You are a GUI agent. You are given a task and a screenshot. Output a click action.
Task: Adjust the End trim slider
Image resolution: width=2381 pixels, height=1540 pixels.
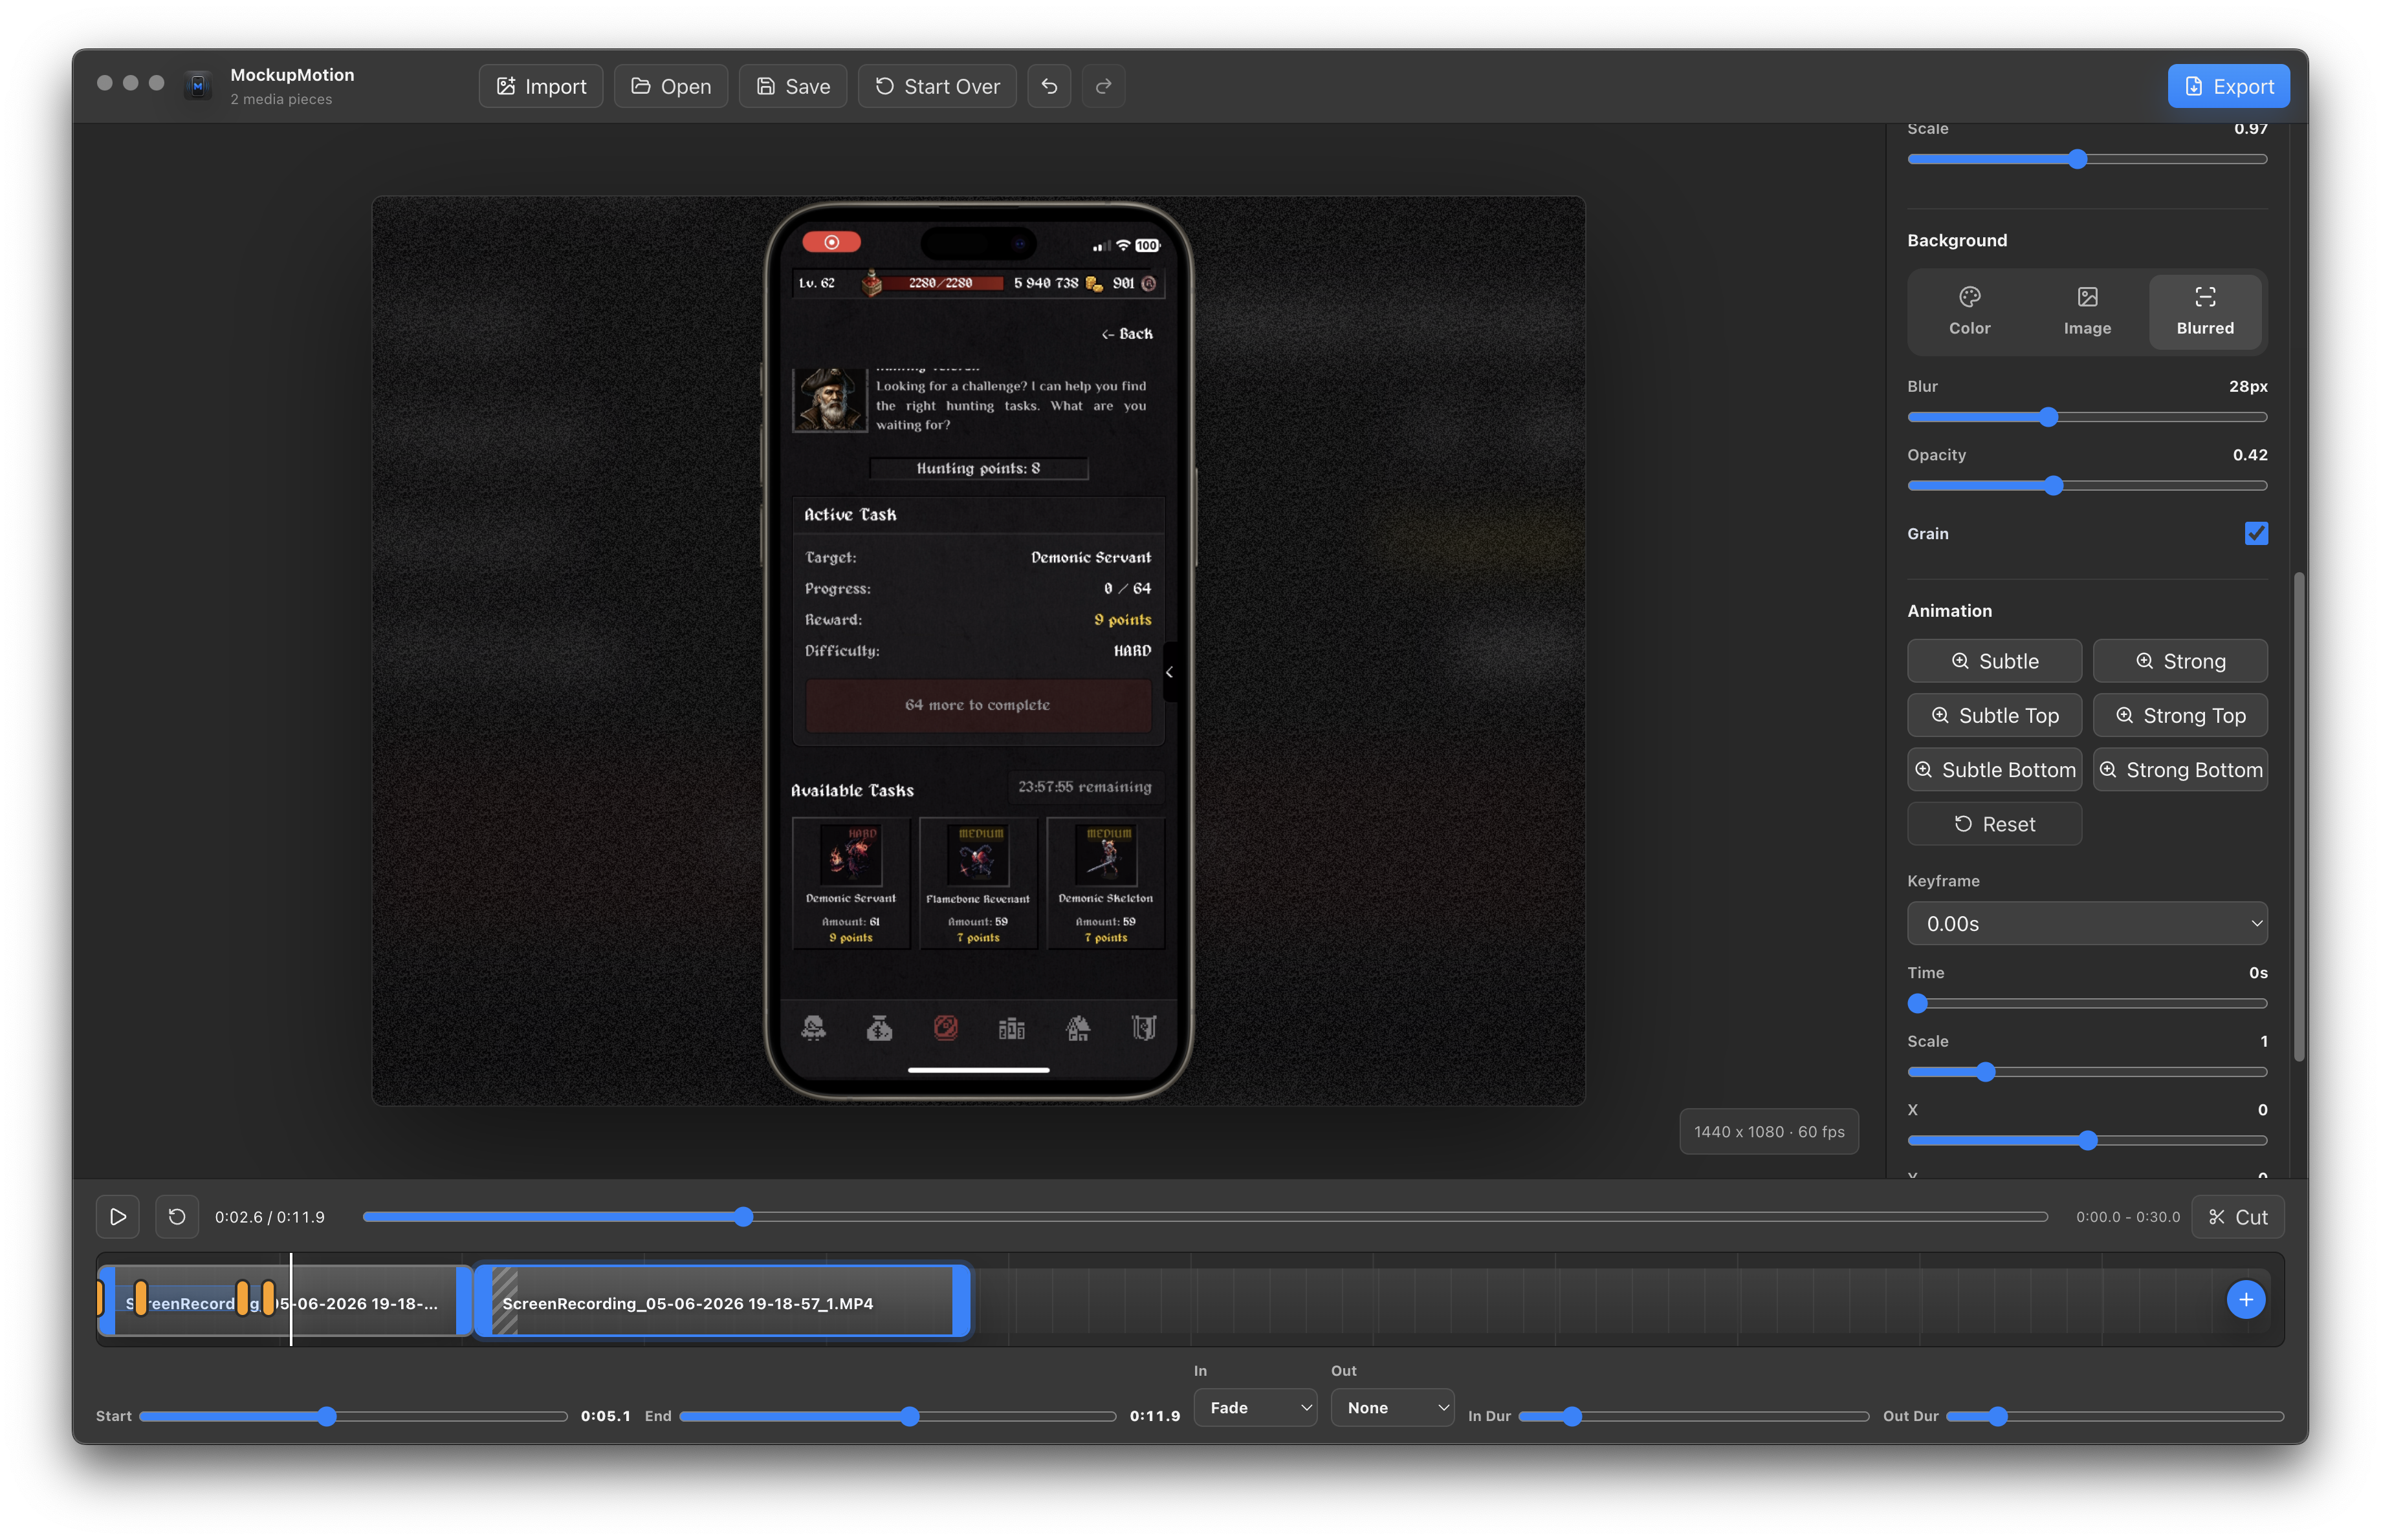[x=897, y=1417]
